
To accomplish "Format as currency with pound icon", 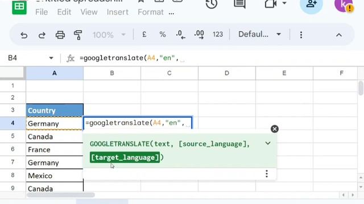I will click(x=144, y=35).
